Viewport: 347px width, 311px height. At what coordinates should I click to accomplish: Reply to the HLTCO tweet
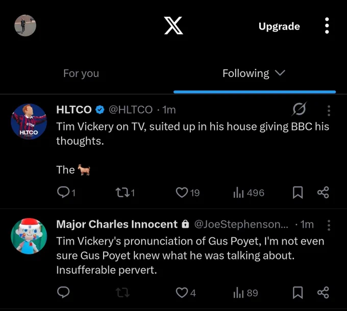(66, 192)
